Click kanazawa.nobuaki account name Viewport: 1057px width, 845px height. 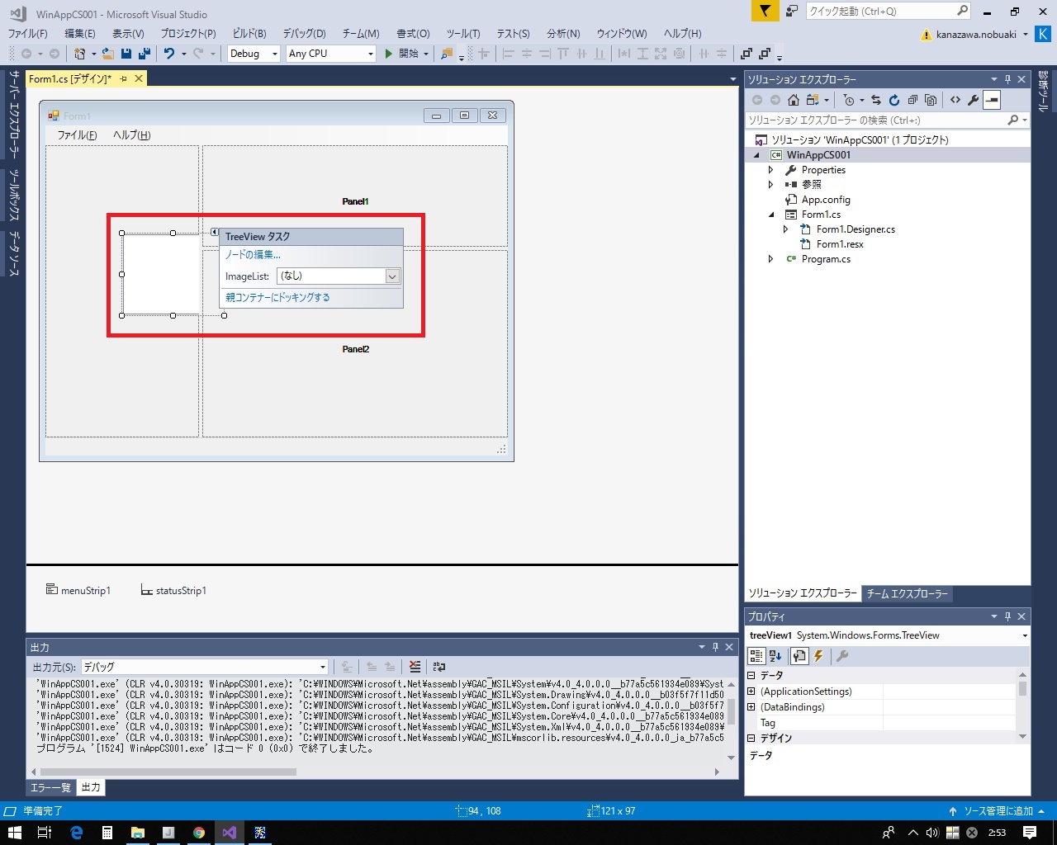pos(976,35)
